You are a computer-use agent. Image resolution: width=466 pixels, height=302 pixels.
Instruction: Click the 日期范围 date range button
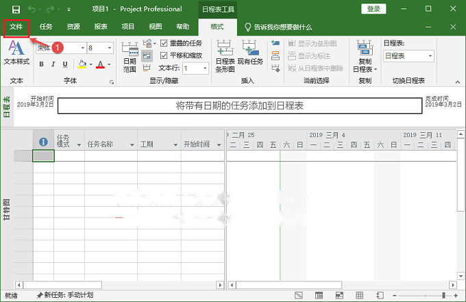click(130, 57)
